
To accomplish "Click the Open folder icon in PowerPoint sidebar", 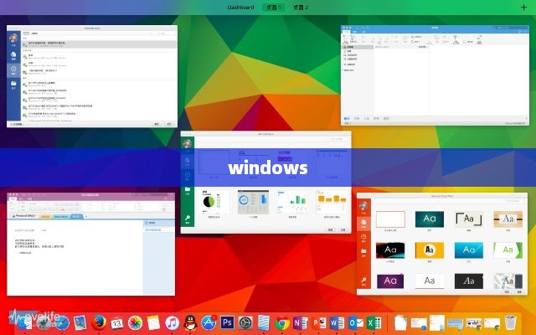I will (x=363, y=252).
